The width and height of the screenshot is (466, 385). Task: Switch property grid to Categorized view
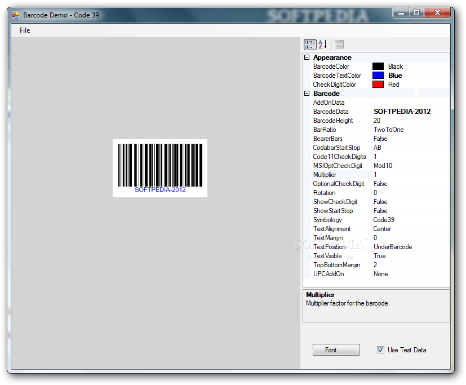pyautogui.click(x=310, y=45)
